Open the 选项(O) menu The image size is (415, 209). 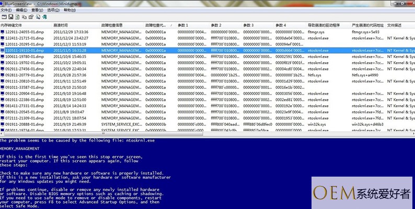[53, 10]
